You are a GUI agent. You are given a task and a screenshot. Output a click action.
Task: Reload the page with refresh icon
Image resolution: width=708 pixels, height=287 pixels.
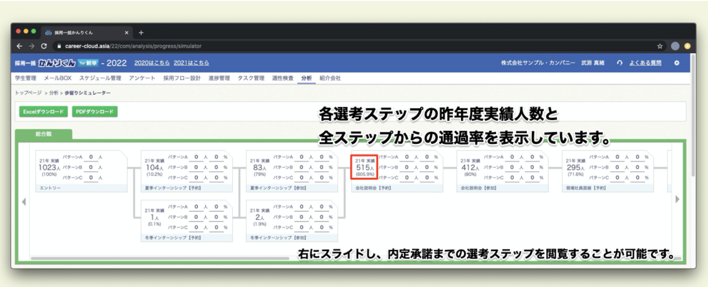(x=44, y=46)
